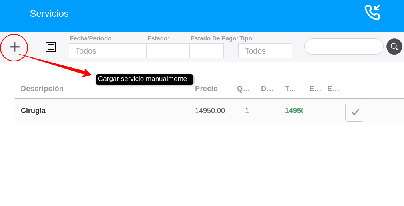
Task: Click the D… column header
Action: click(x=267, y=89)
